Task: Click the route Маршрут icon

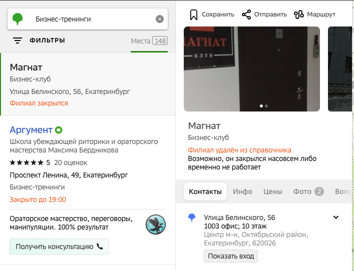Action: (x=299, y=14)
